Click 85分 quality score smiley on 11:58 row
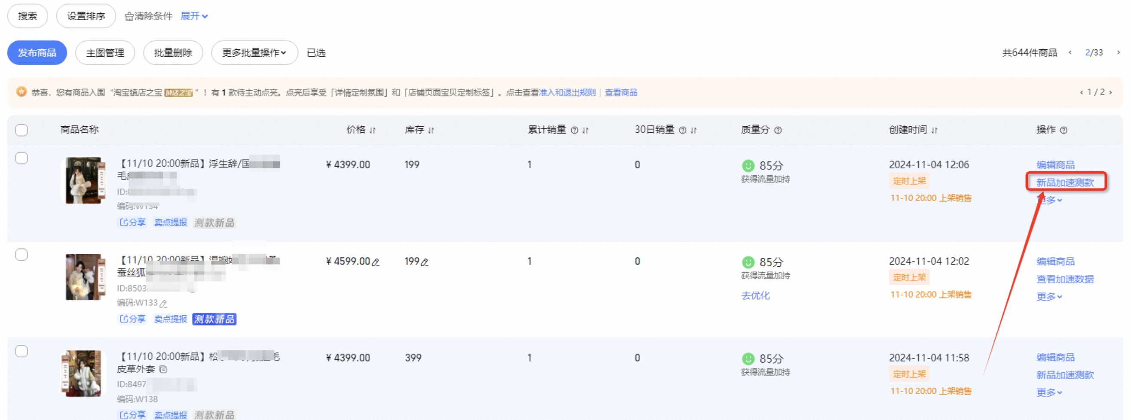Screen dimensions: 1131x420 coord(748,359)
